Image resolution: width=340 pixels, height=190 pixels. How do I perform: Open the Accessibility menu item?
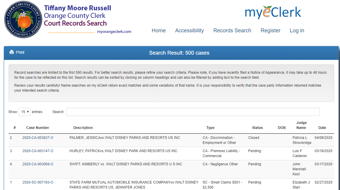[190, 31]
